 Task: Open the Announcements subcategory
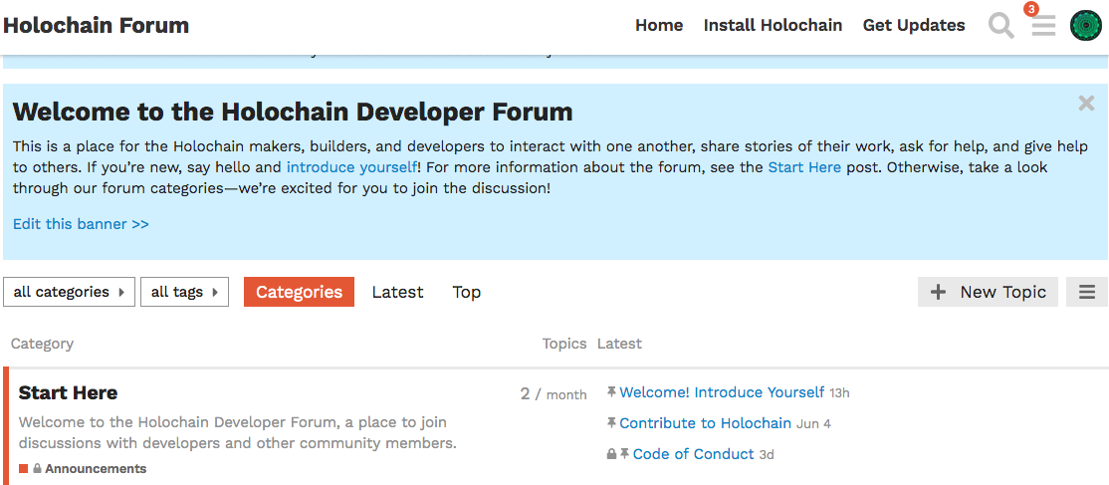click(x=96, y=469)
